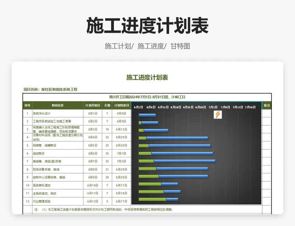295x226 pixels.
Task: Click project name 某社区智能化系统工程
Action: 59,89
